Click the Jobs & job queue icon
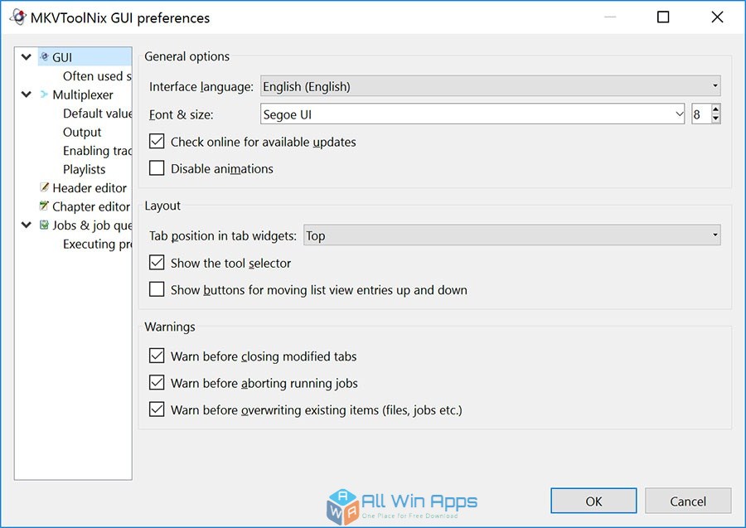This screenshot has height=528, width=746. pos(44,225)
